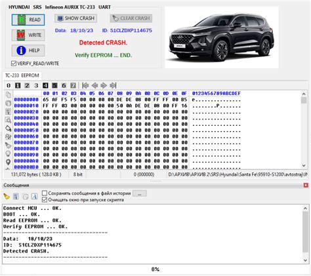The width and height of the screenshot is (311, 276).
Task: Open HELP with the info button
Action: click(x=28, y=50)
